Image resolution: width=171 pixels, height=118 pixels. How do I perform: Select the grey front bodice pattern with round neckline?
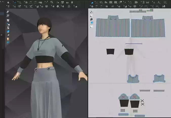click(133, 79)
